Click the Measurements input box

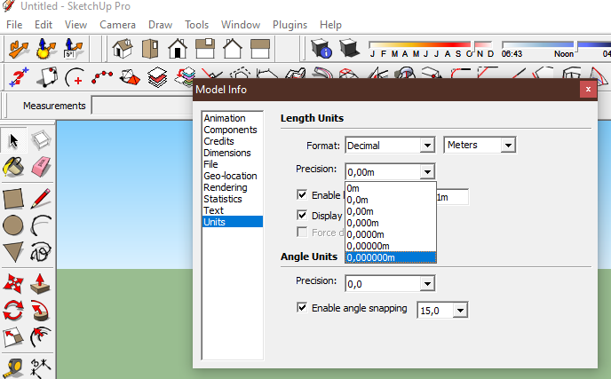click(143, 105)
